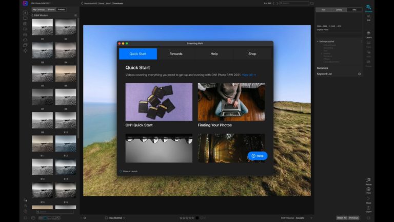Click the presets panel scrollbar
Viewport: 394px width, 222px height.
(x=78, y=78)
